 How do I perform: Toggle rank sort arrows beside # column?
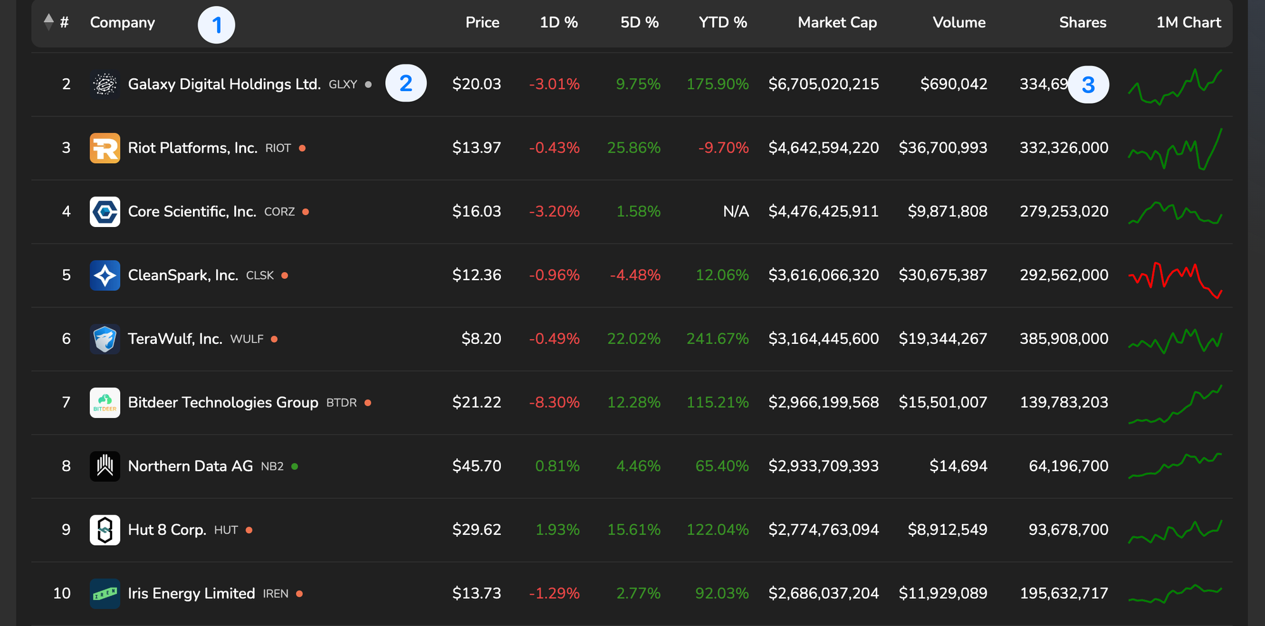pyautogui.click(x=49, y=22)
